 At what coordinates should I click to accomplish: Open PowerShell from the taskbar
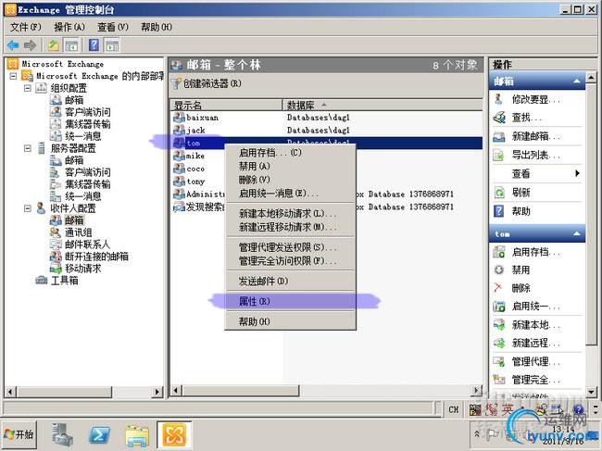[99, 435]
